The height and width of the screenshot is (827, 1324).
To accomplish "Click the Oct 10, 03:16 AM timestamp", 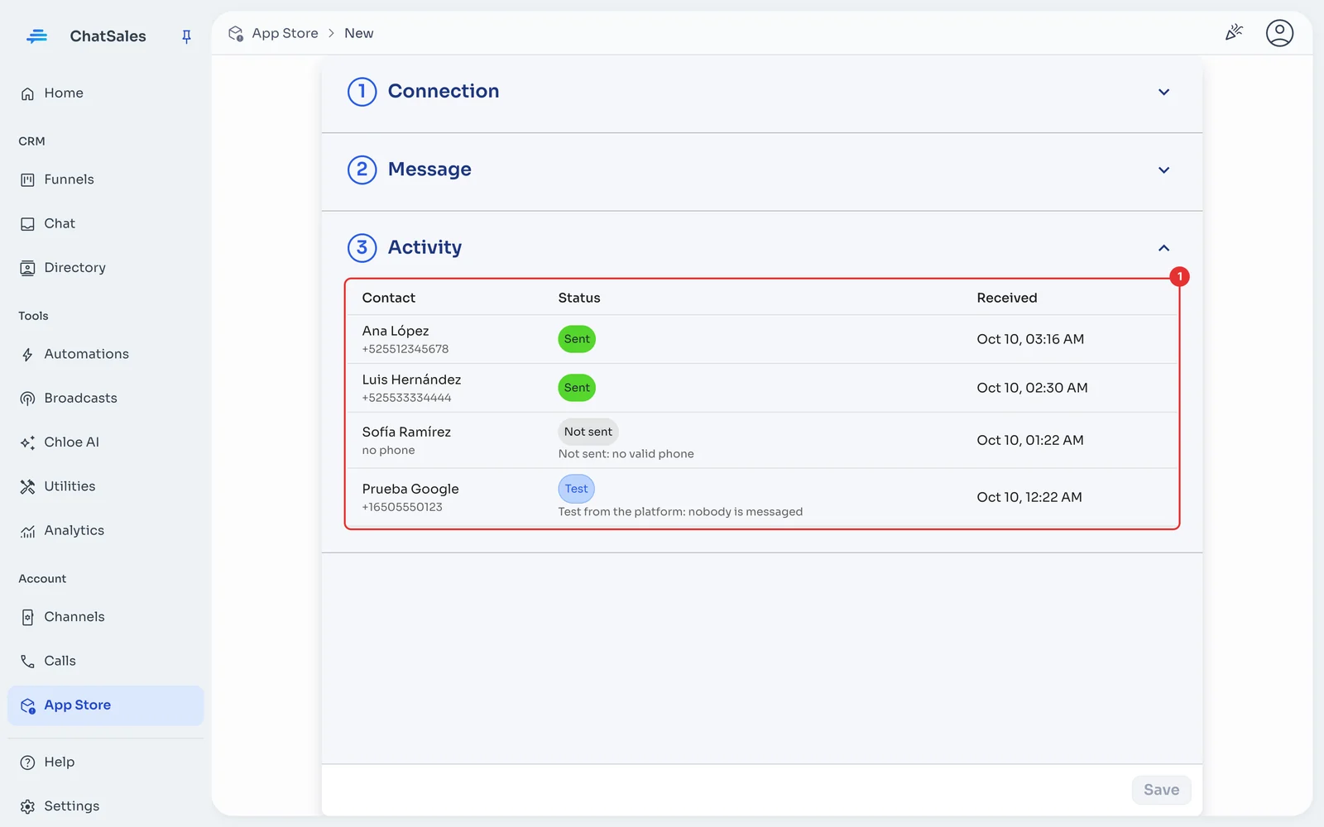I will click(x=1030, y=339).
